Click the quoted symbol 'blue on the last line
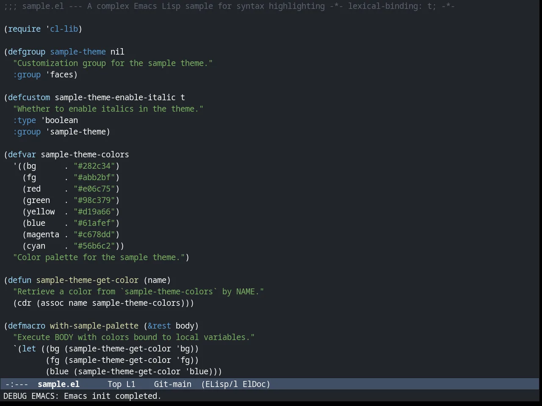542x406 pixels. (196, 371)
